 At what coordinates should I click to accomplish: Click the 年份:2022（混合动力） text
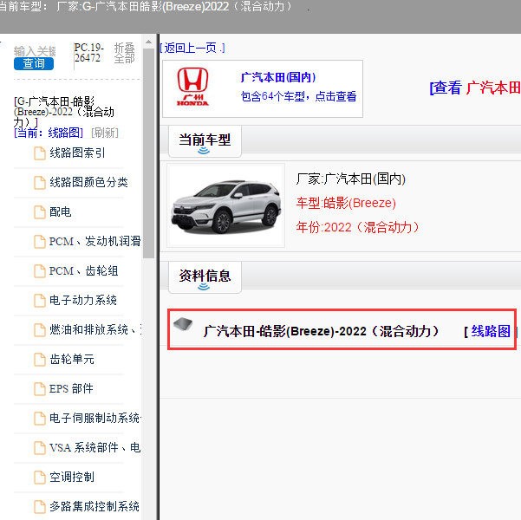(x=357, y=227)
